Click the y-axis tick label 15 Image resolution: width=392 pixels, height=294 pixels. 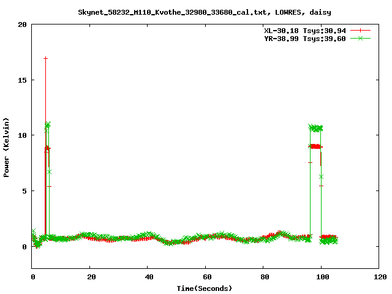coord(22,80)
